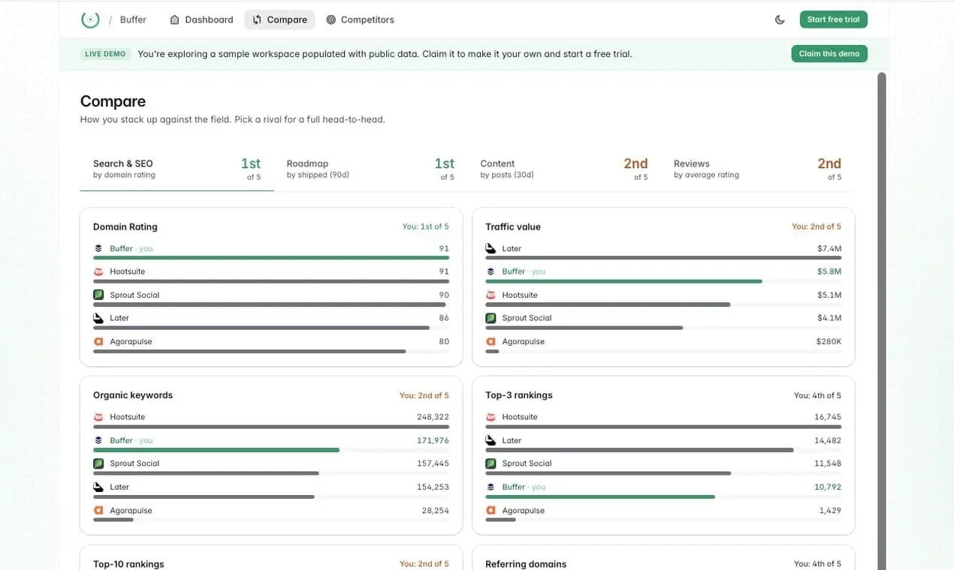The width and height of the screenshot is (954, 570).
Task: Click the Organic keywords card title
Action: click(x=133, y=395)
